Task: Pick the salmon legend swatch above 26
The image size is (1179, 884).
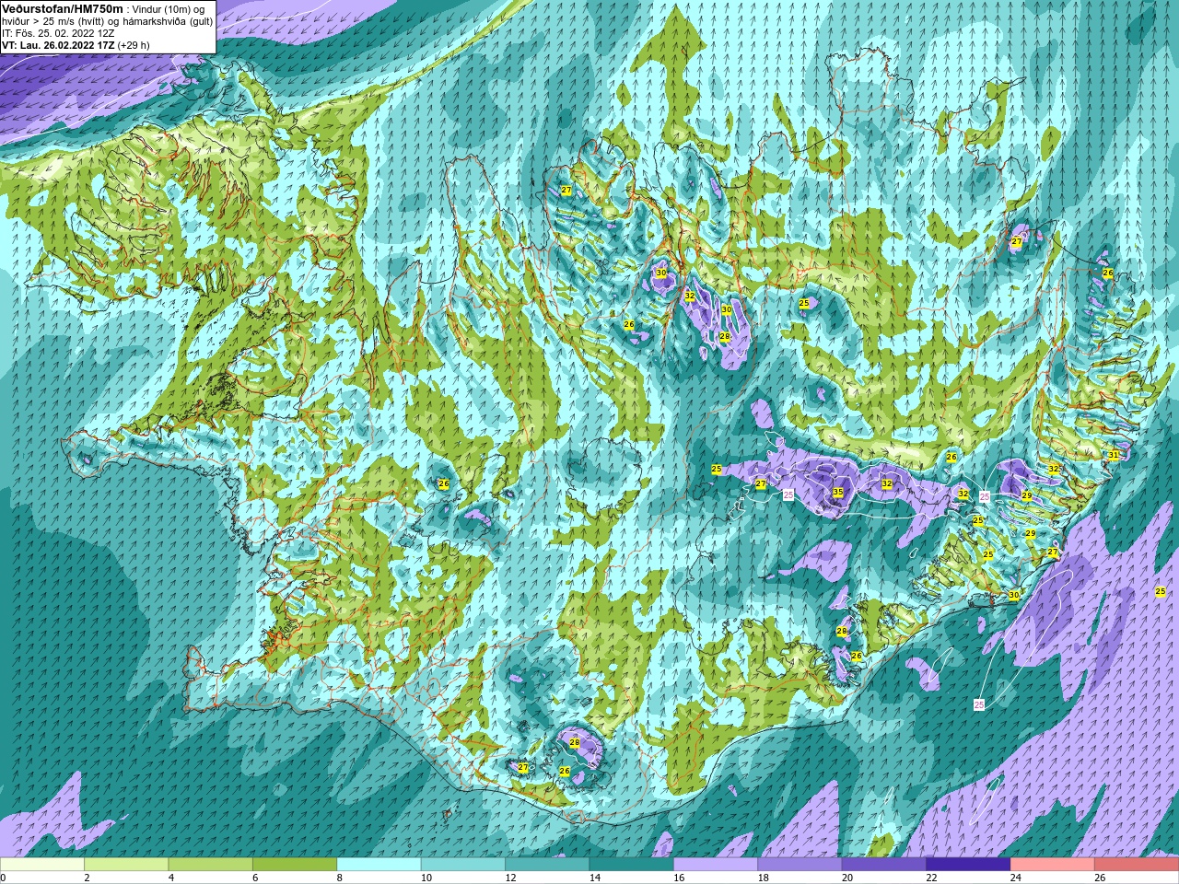Action: click(1137, 865)
